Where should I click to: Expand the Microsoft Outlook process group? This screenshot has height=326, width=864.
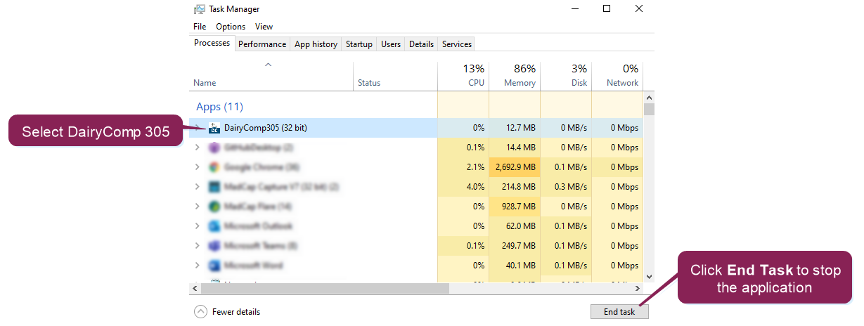197,226
